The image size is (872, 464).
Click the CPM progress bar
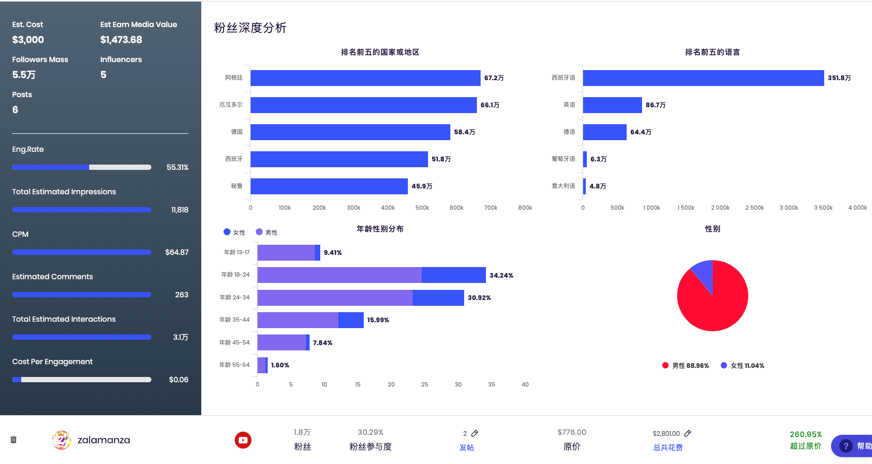[x=82, y=252]
